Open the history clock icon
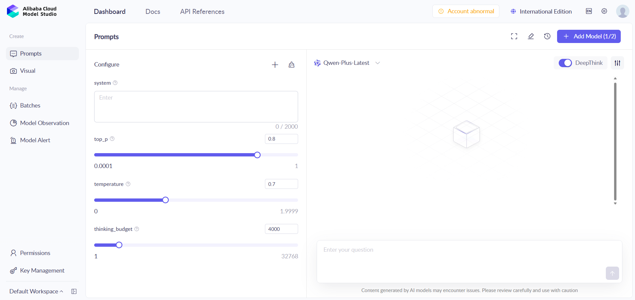Viewport: 635px width, 300px height. pos(547,36)
